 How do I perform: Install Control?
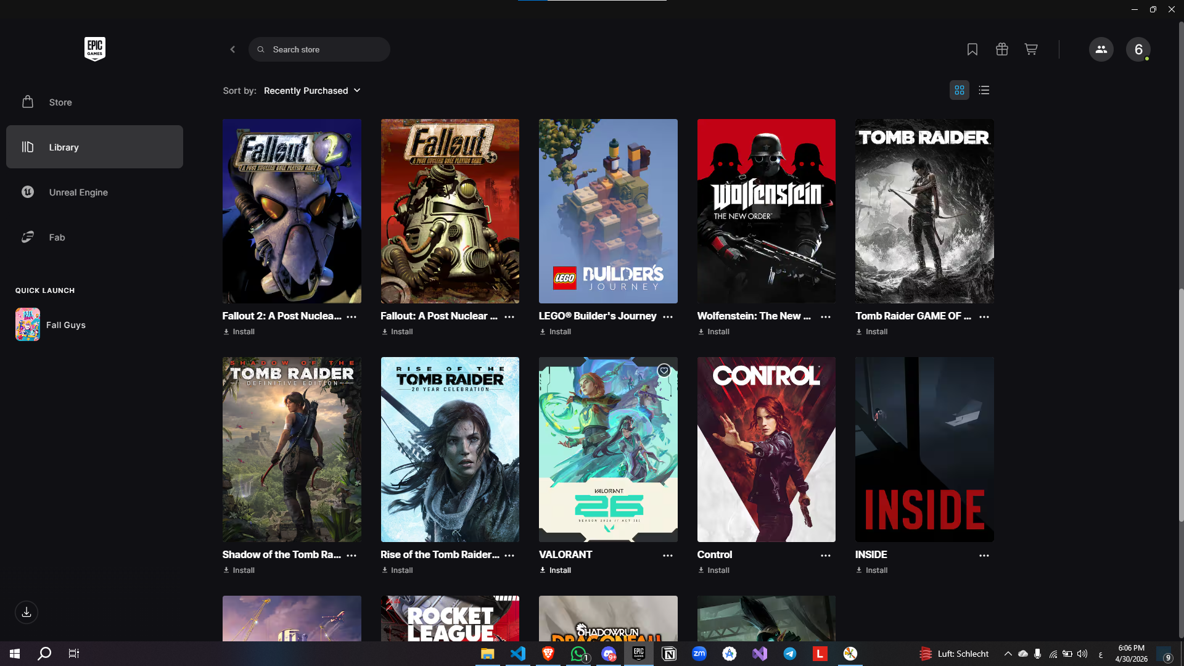[x=713, y=570]
